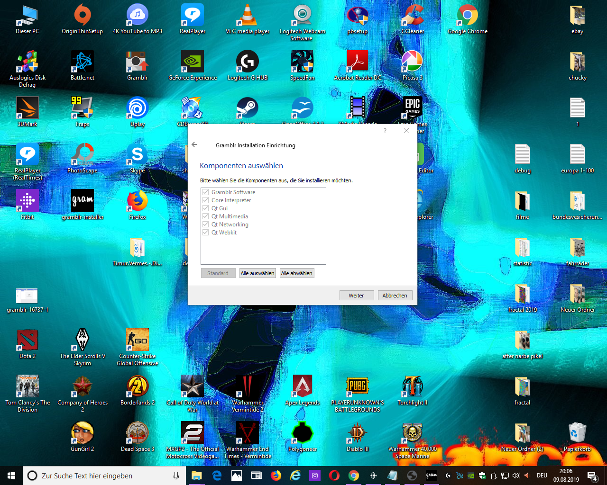Select the Acrobat Reader DC icon
Viewport: 607px width, 485px height.
pyautogui.click(x=358, y=66)
